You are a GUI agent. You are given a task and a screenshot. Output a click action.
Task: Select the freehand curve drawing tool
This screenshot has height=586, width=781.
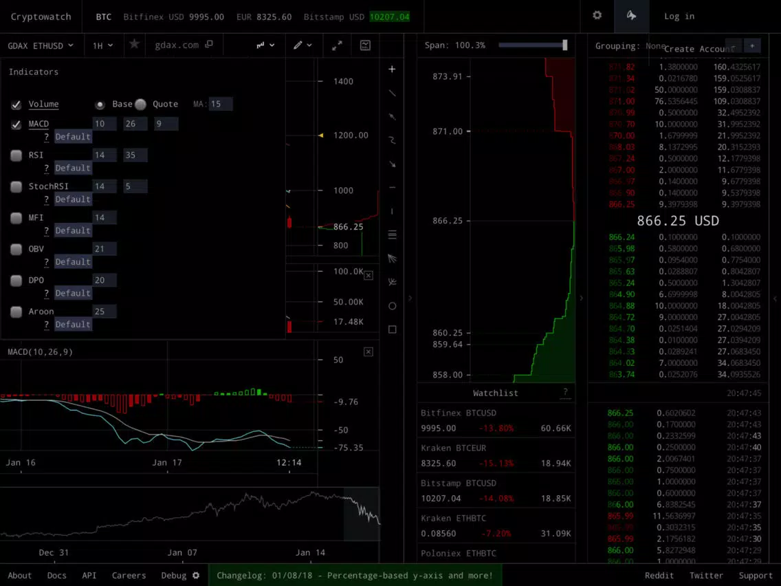[392, 140]
